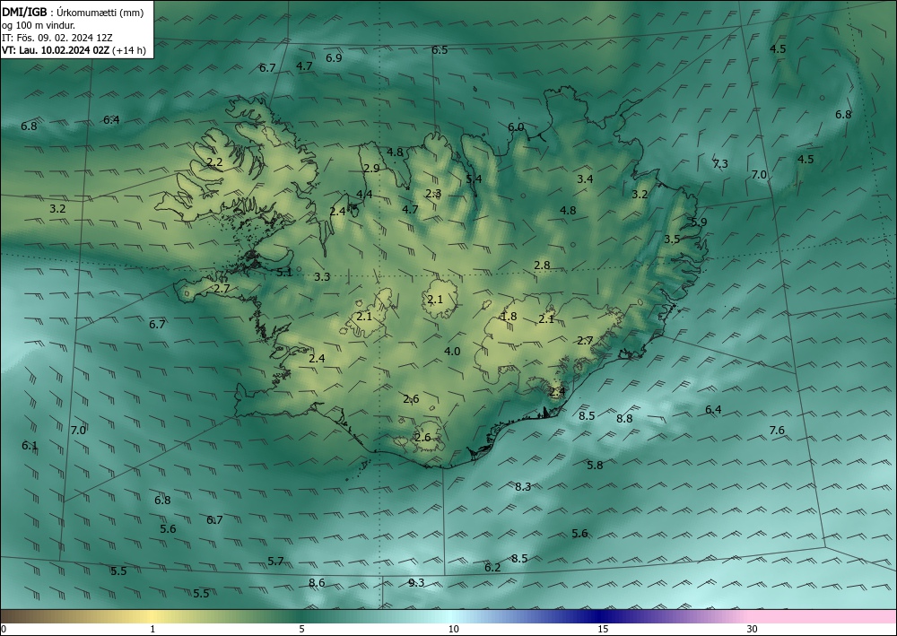This screenshot has width=897, height=636.
Task: Click the 6.9 value on the map
Action: [x=334, y=57]
